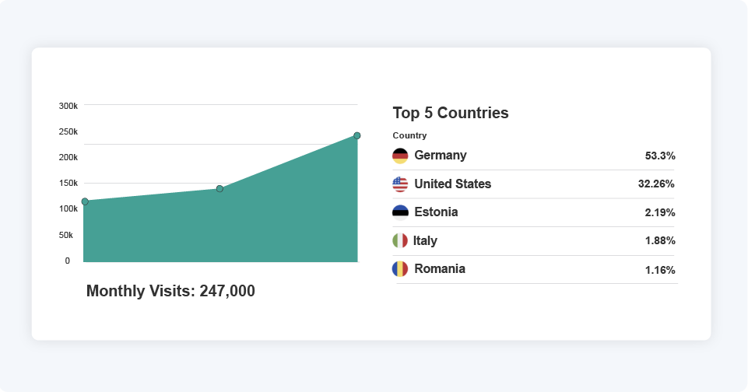Click the Estonia country name
Viewport: 748px width, 392px height.
(436, 212)
